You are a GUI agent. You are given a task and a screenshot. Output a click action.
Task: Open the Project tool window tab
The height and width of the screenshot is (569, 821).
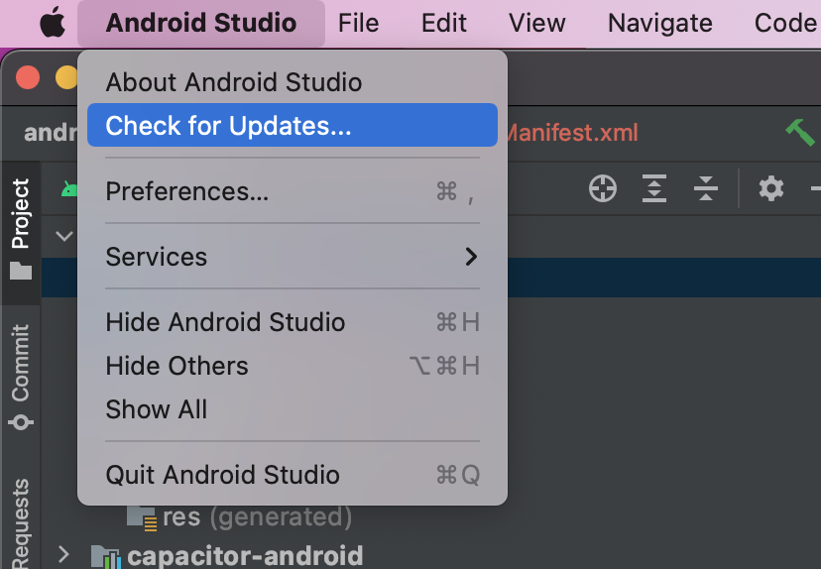pyautogui.click(x=21, y=228)
